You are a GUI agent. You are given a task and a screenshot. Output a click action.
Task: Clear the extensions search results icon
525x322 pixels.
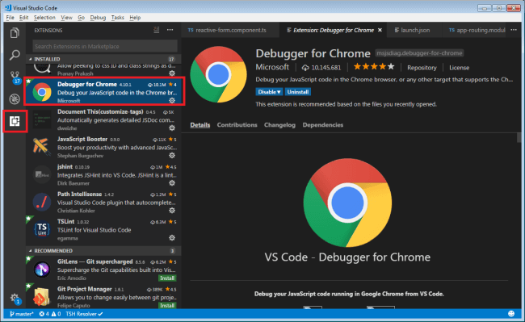(x=157, y=30)
